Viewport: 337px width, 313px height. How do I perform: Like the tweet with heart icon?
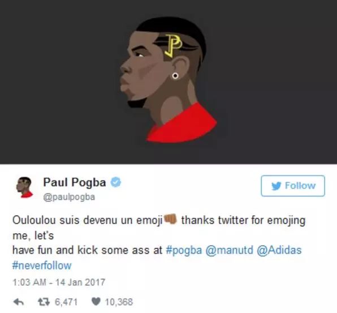tap(96, 302)
